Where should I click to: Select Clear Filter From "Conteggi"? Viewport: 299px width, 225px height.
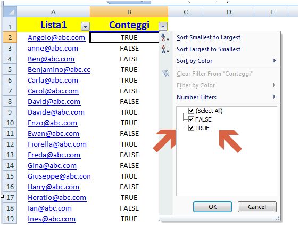click(214, 74)
